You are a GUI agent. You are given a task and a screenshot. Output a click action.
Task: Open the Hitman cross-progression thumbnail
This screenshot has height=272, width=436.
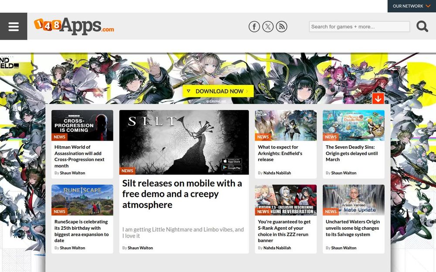coord(82,125)
